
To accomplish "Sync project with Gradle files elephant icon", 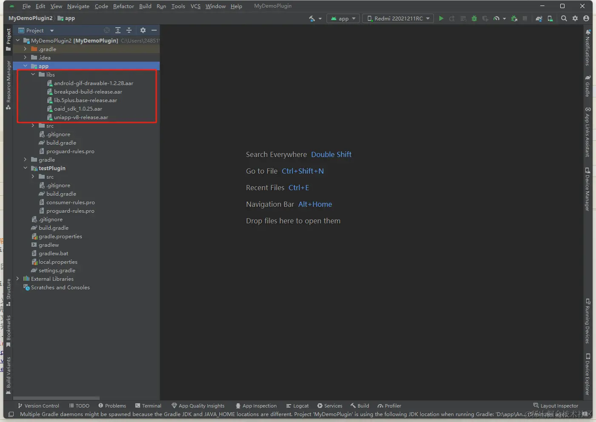I will (539, 18).
